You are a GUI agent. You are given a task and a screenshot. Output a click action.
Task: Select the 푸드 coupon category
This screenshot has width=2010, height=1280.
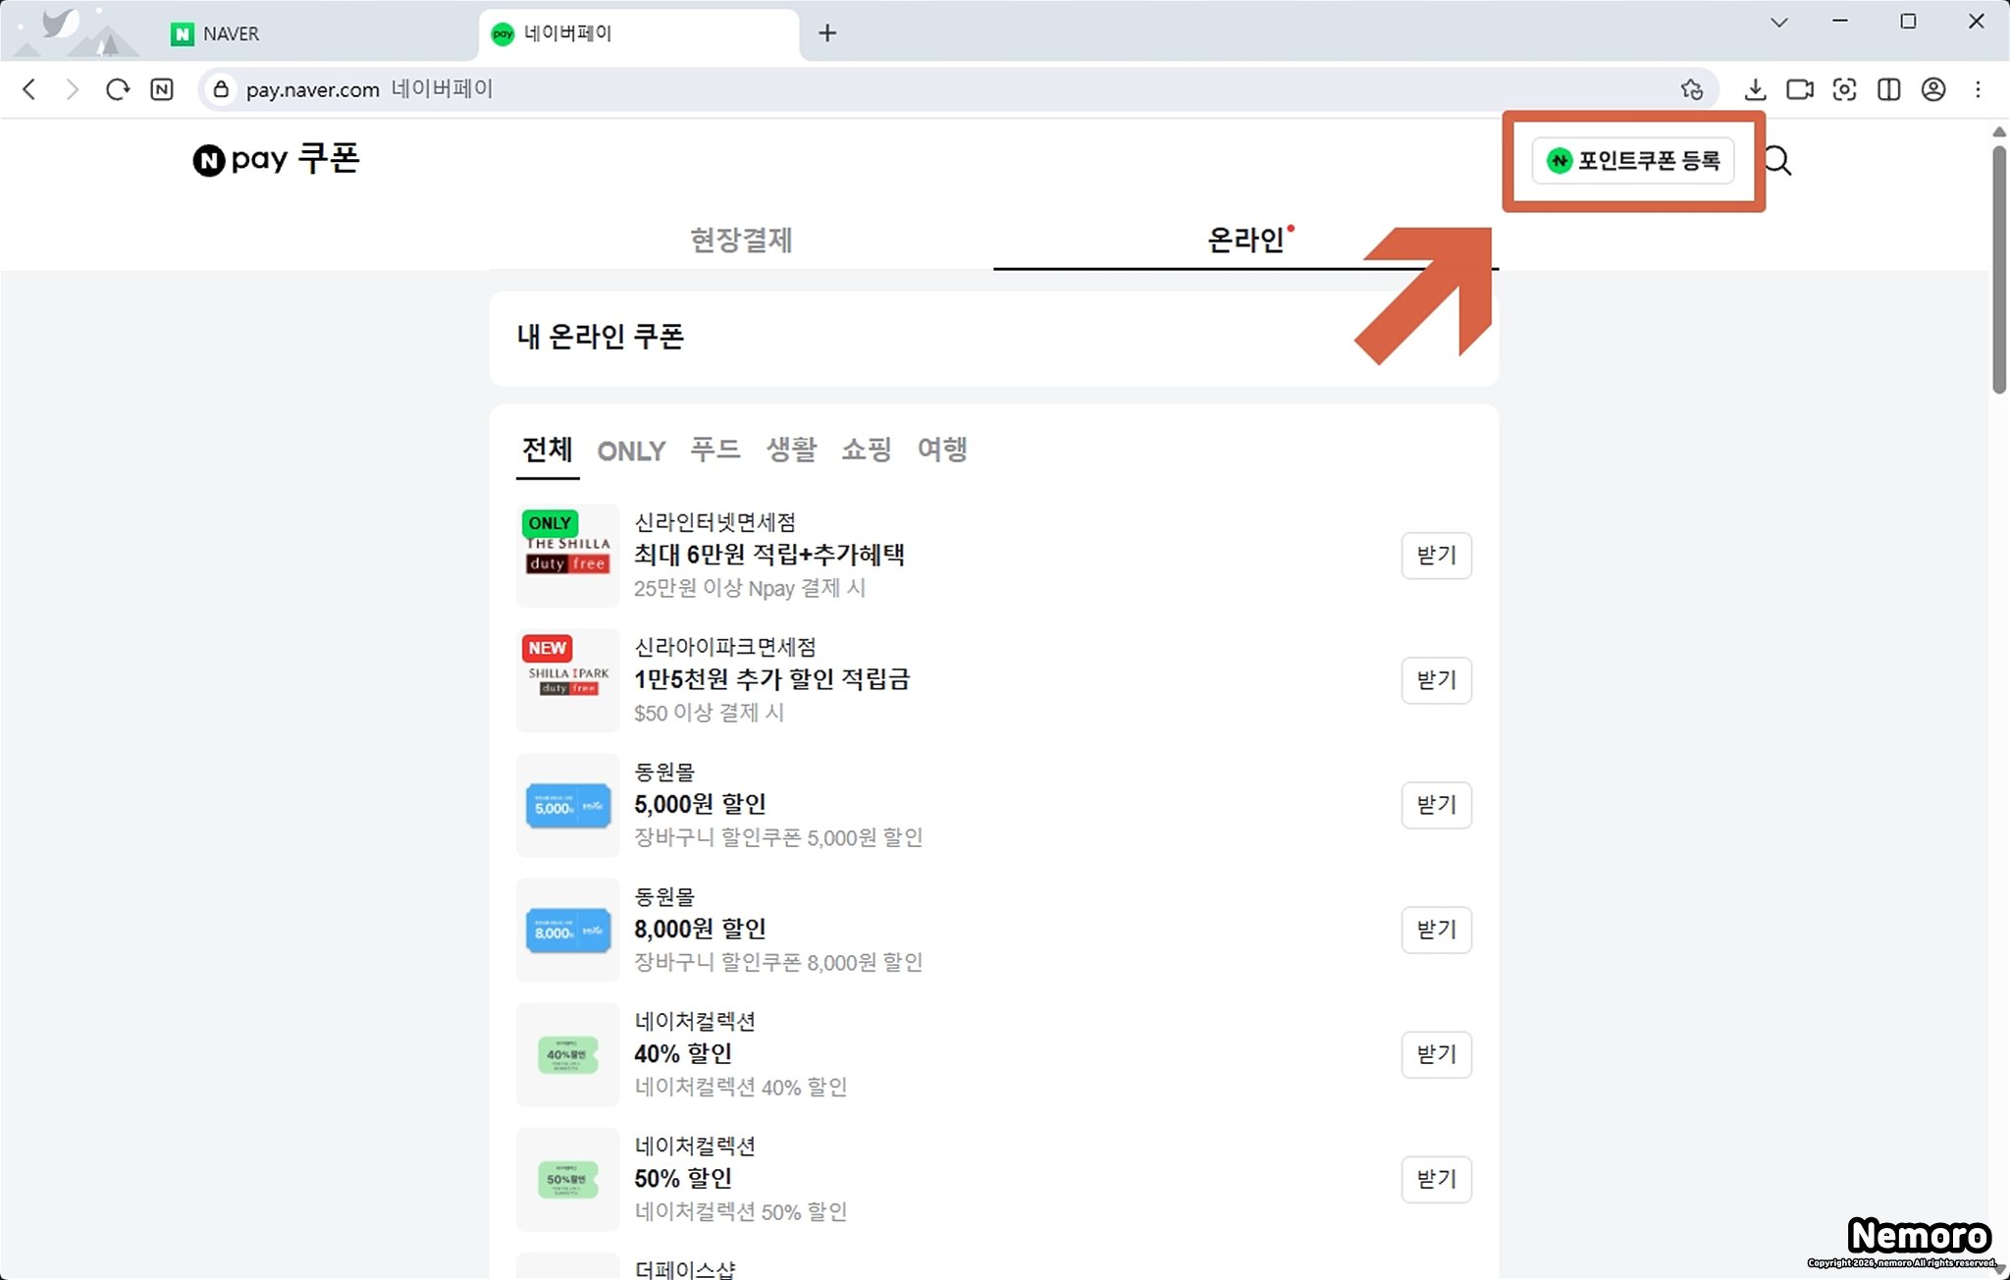click(714, 450)
